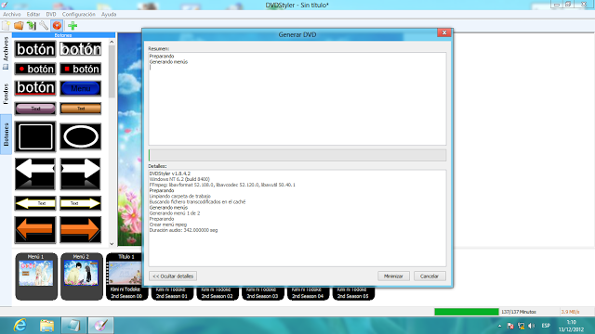Click the network tray icon
This screenshot has width=595, height=334.
(x=521, y=326)
